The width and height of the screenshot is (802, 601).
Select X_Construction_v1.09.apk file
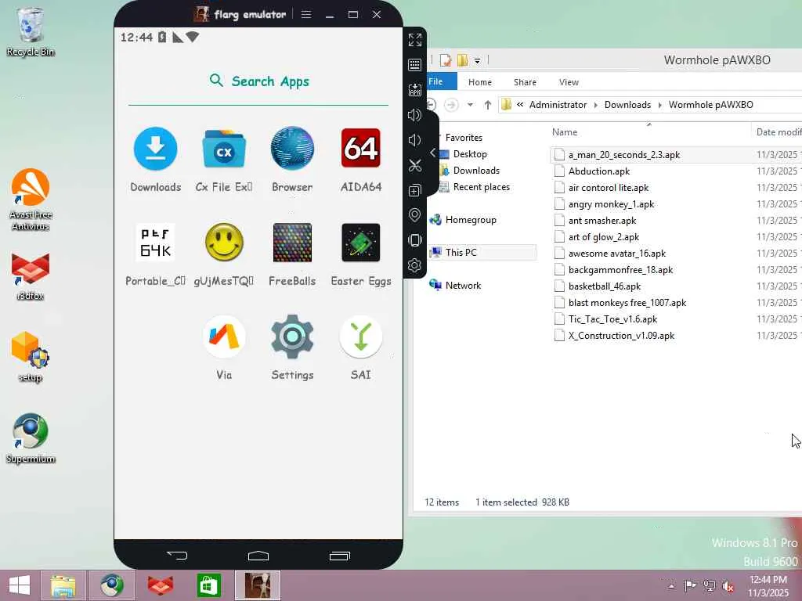pyautogui.click(x=621, y=336)
